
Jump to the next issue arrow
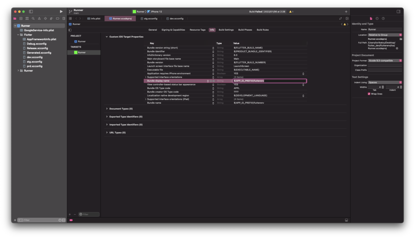tap(348, 24)
